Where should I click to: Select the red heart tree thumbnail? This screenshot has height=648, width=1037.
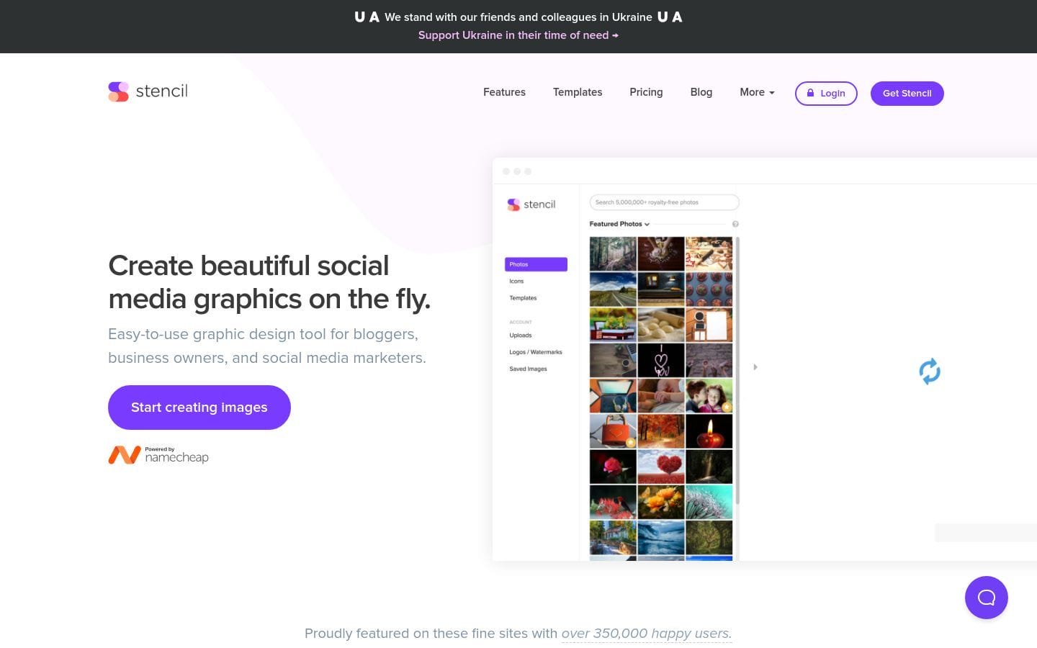click(x=660, y=467)
